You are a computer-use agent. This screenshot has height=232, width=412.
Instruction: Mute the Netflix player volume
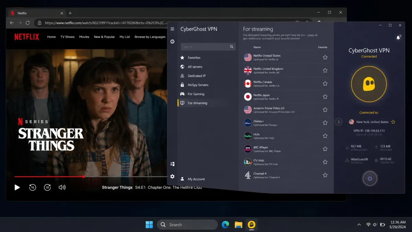(62, 187)
